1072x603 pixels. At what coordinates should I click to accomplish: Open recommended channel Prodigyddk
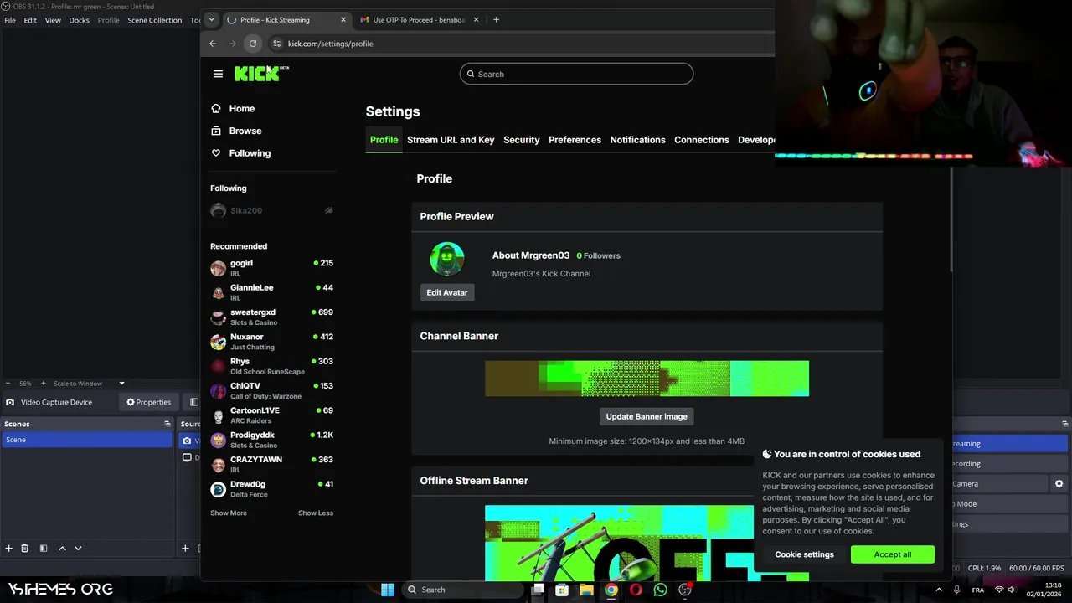272,440
